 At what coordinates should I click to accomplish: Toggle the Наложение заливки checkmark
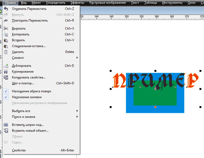click(x=6, y=97)
